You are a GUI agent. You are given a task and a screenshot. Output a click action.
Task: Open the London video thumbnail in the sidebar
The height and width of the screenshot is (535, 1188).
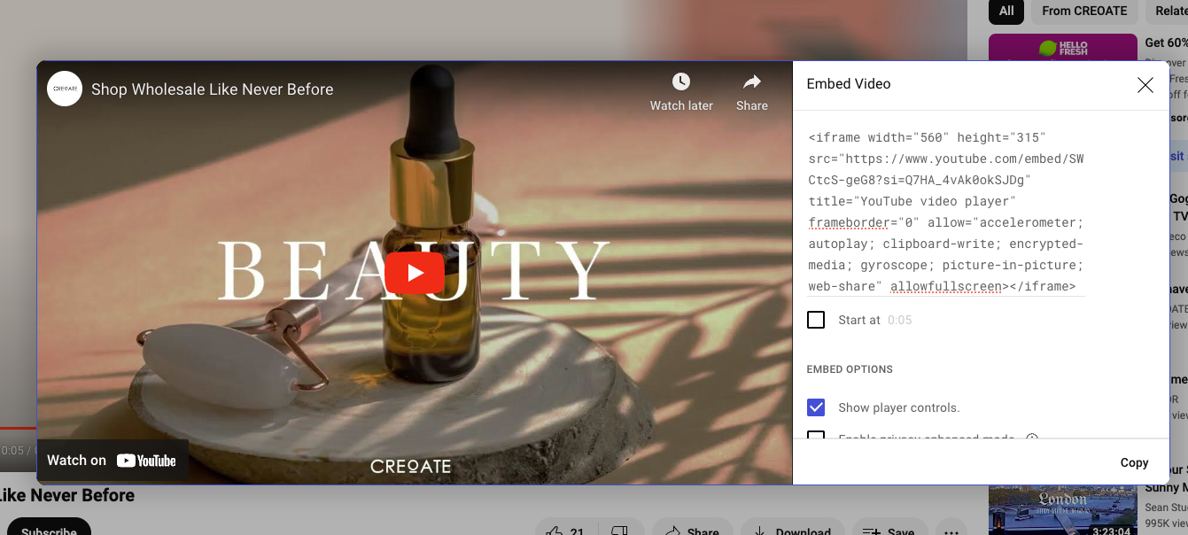click(1063, 509)
